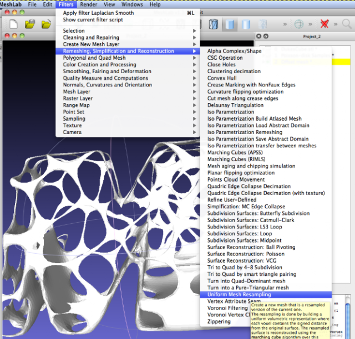355x339 pixels.
Task: Choose Surface Reconstruction: Poisson
Action: (266, 254)
